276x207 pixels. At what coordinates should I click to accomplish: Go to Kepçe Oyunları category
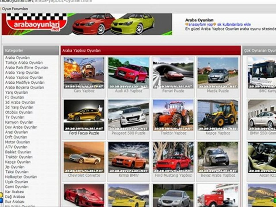18,162
